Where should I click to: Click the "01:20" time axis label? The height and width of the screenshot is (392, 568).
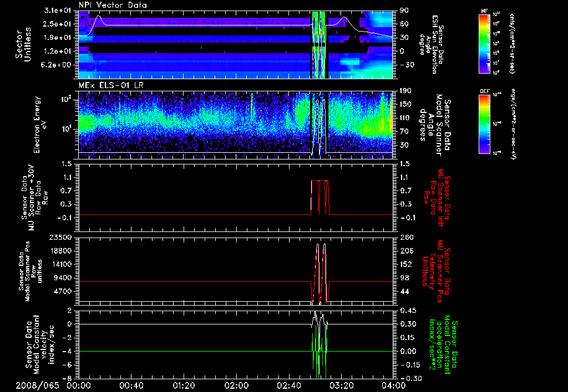184,385
